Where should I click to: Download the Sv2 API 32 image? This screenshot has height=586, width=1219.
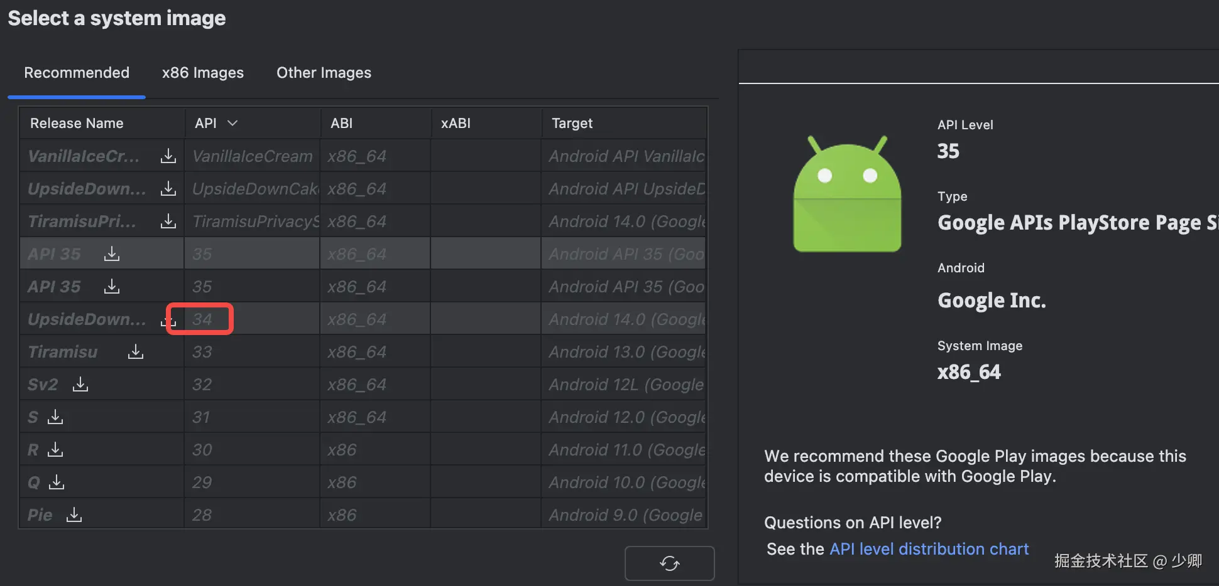80,384
